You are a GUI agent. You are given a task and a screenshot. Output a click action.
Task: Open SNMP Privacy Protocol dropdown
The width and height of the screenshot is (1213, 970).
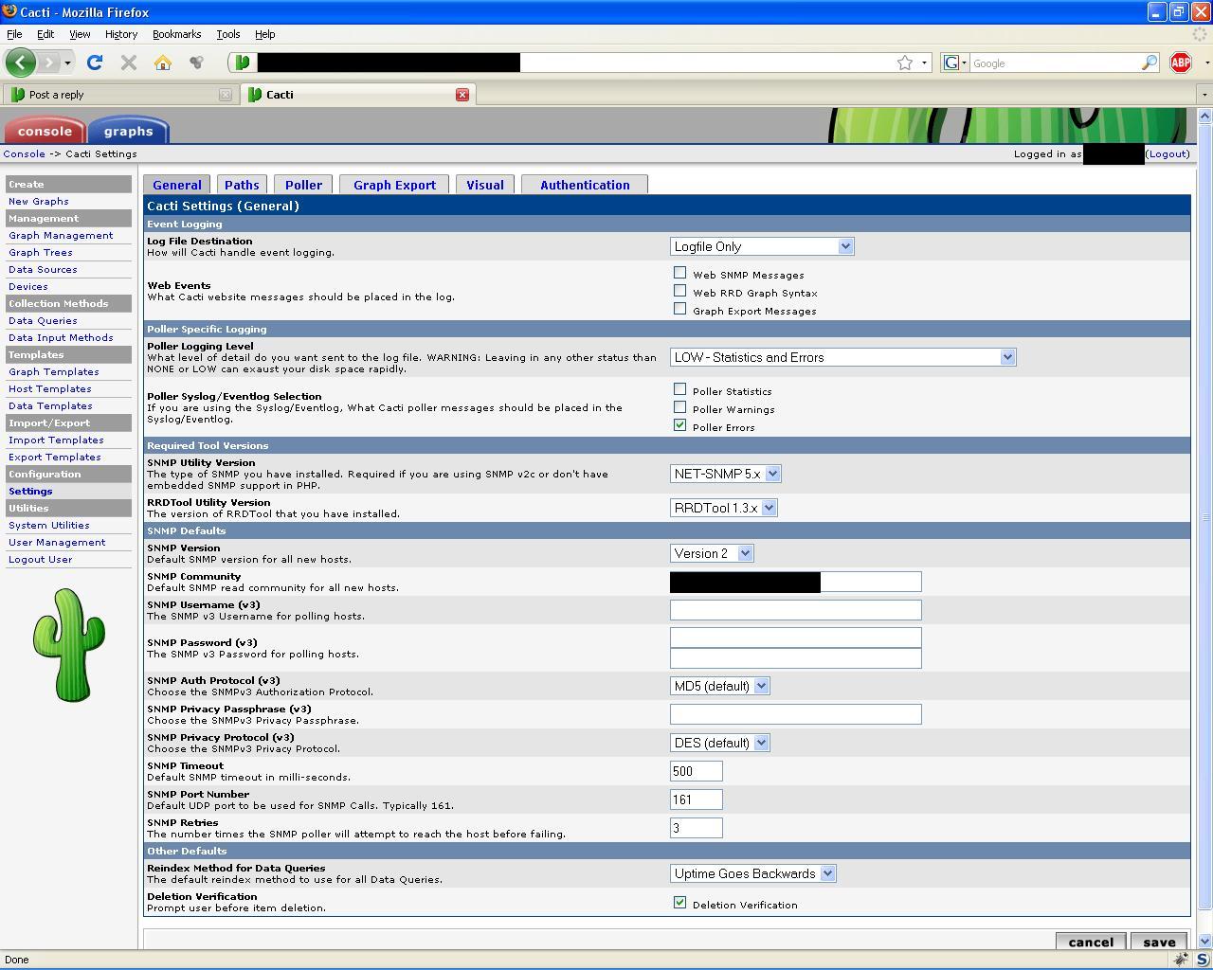(x=719, y=743)
